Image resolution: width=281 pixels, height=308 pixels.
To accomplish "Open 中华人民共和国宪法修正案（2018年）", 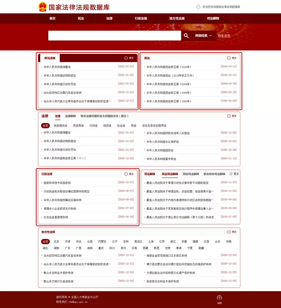I will (x=169, y=67).
